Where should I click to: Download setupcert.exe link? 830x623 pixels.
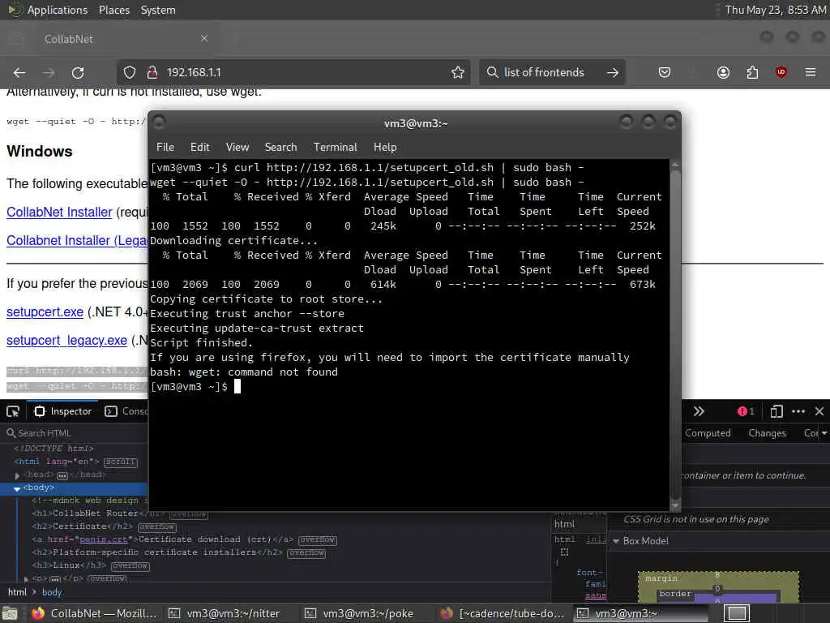[x=45, y=312]
